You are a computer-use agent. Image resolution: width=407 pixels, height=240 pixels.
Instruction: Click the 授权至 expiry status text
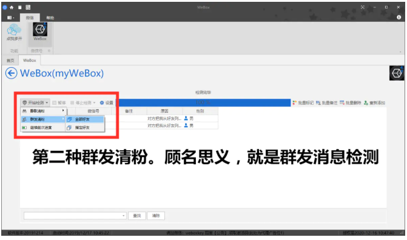click(x=369, y=233)
